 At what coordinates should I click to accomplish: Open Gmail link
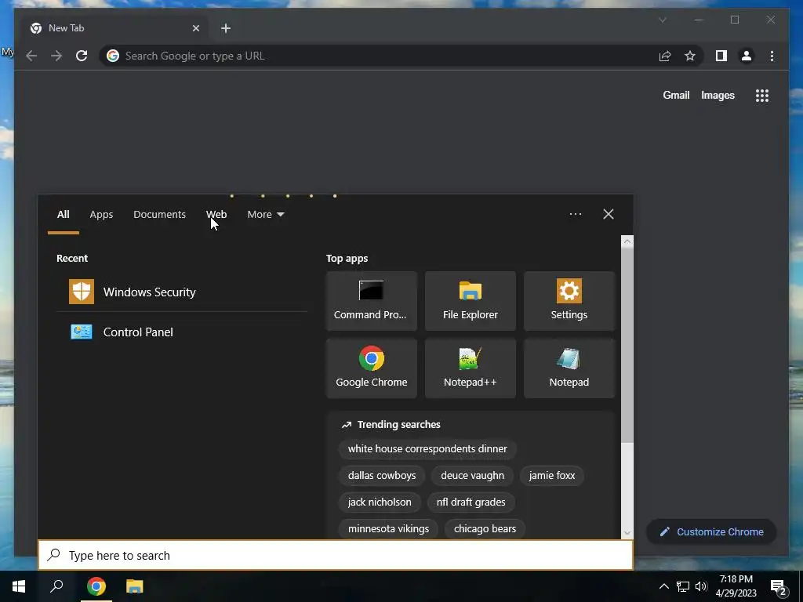pos(676,95)
